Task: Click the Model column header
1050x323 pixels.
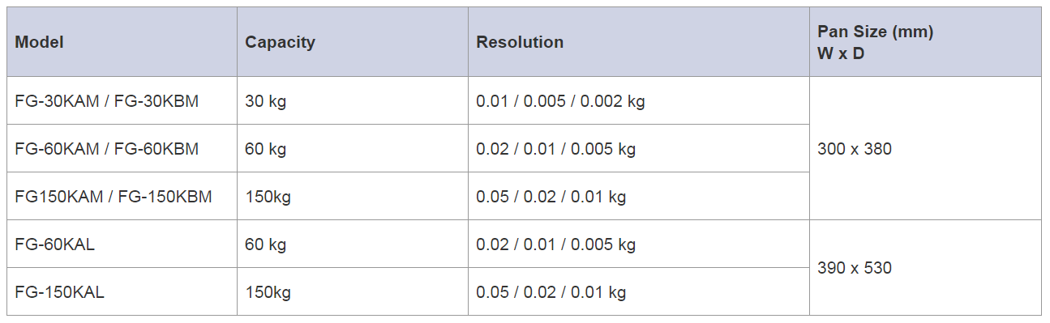Action: 122,42
